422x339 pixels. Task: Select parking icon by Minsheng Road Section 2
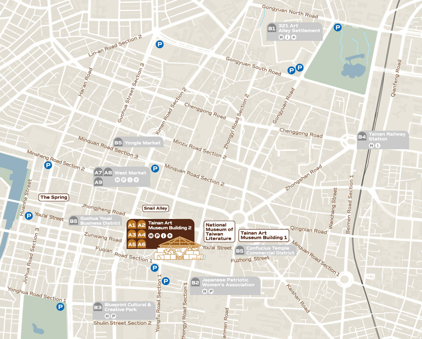pyautogui.click(x=48, y=165)
